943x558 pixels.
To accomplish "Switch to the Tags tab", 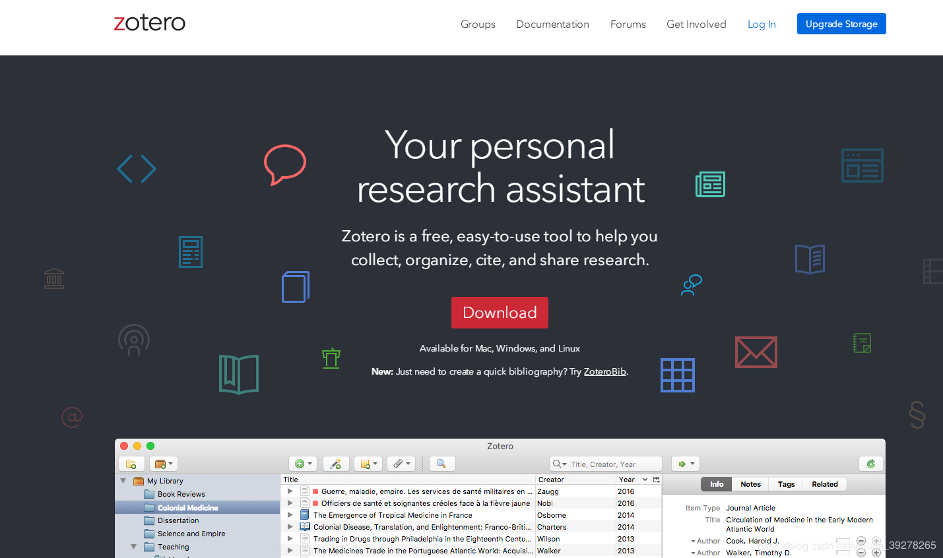I will 786,484.
